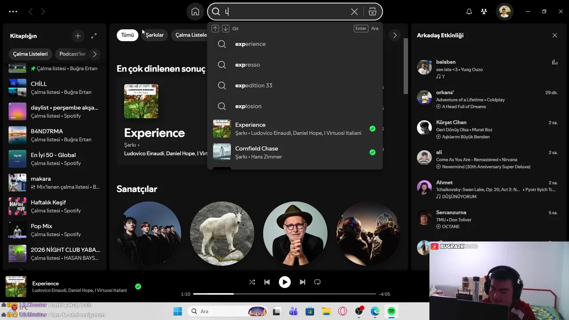Close the Arkadaş Etkinliği panel
The height and width of the screenshot is (320, 569).
(x=555, y=35)
